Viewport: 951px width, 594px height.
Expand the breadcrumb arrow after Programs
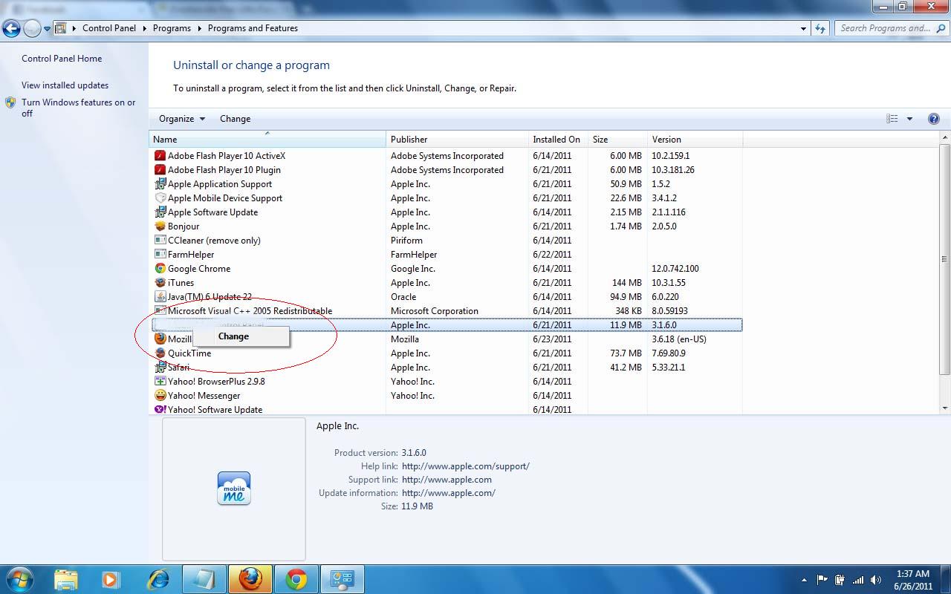200,28
